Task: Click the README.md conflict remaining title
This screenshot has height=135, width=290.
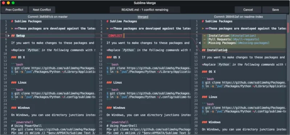Action: point(145,10)
